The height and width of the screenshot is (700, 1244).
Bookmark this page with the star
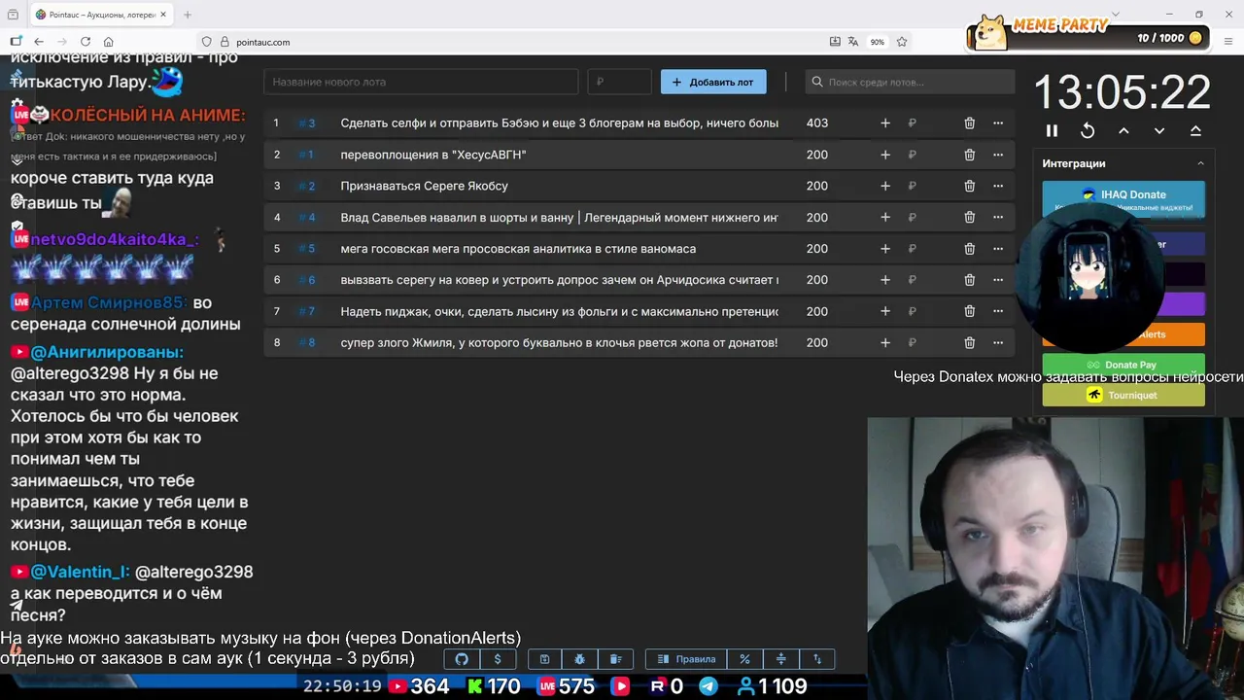(902, 42)
